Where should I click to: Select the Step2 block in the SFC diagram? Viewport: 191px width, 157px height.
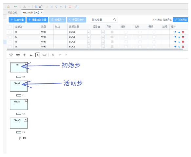point(19,123)
